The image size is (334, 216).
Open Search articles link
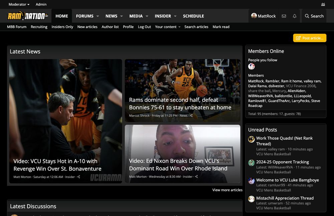pos(196,27)
